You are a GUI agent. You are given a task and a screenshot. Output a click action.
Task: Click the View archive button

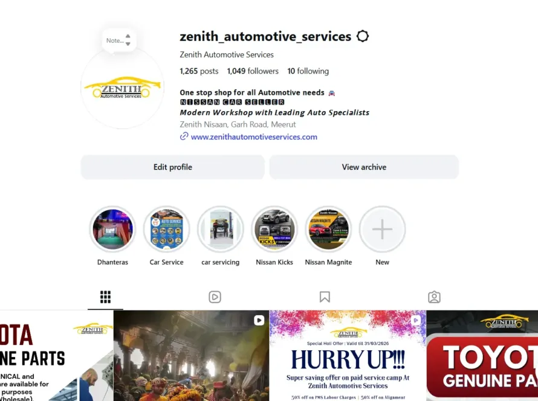click(364, 167)
